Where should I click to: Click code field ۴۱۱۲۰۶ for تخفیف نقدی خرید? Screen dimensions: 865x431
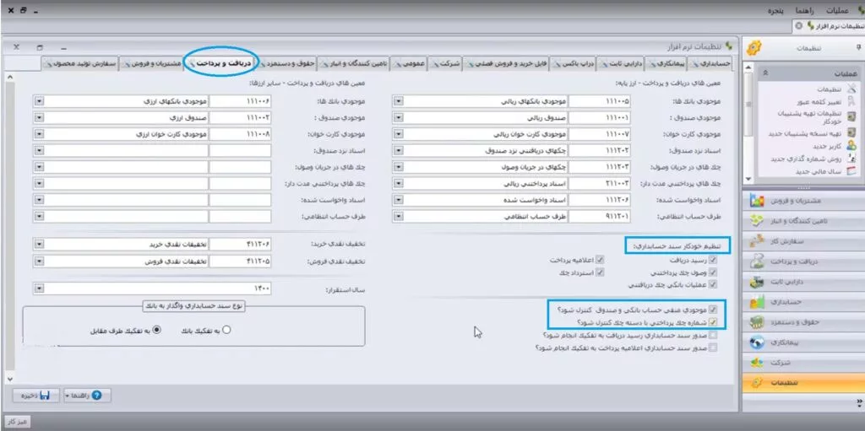240,244
